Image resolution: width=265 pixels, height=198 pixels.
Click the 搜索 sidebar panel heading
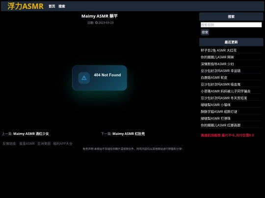click(231, 17)
